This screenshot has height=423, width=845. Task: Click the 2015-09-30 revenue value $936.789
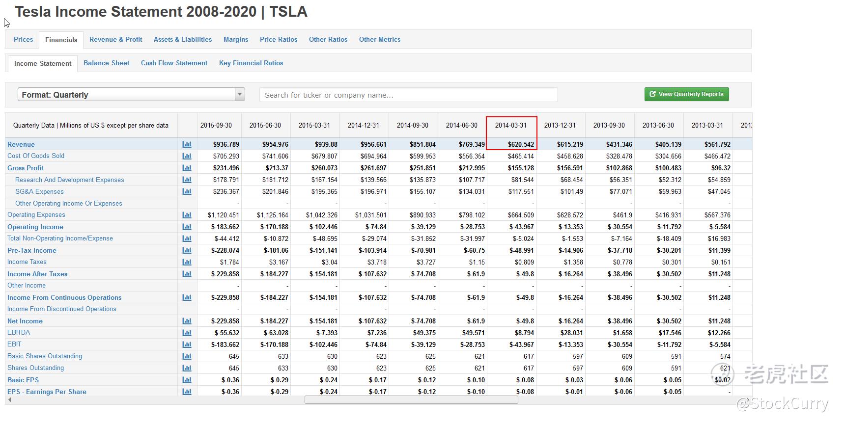point(226,144)
